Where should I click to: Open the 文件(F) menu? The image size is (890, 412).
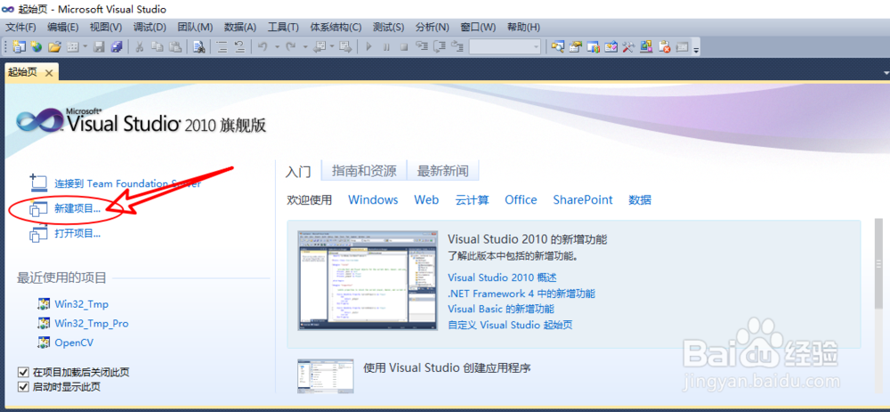click(21, 27)
